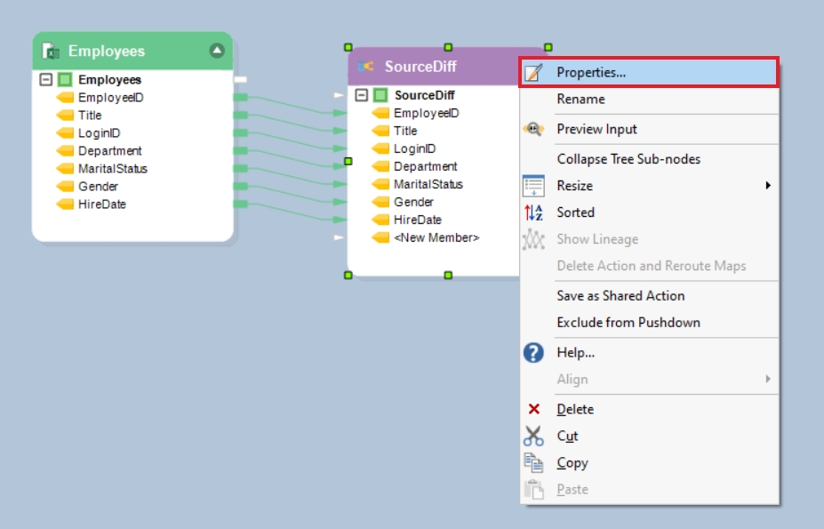
Task: Click the Cut scissors icon
Action: 533,437
